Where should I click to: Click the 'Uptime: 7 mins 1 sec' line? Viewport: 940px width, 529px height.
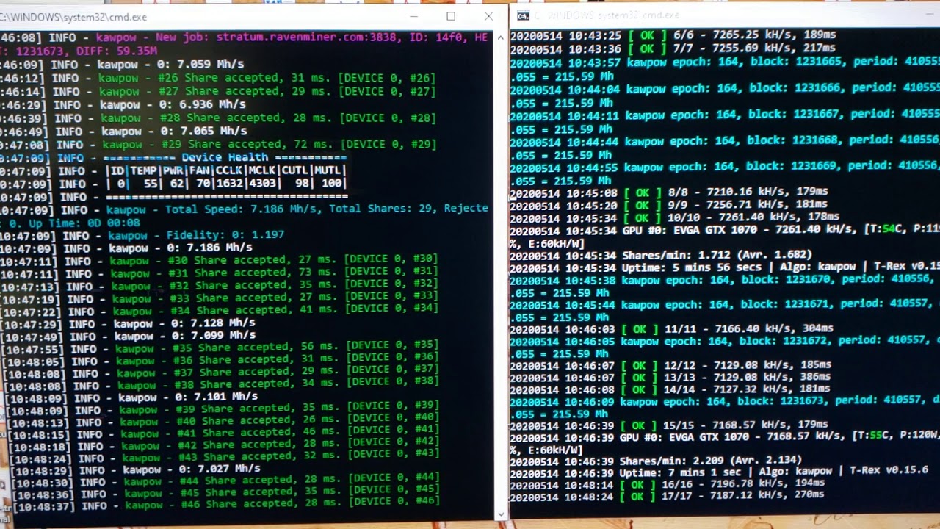pos(720,472)
